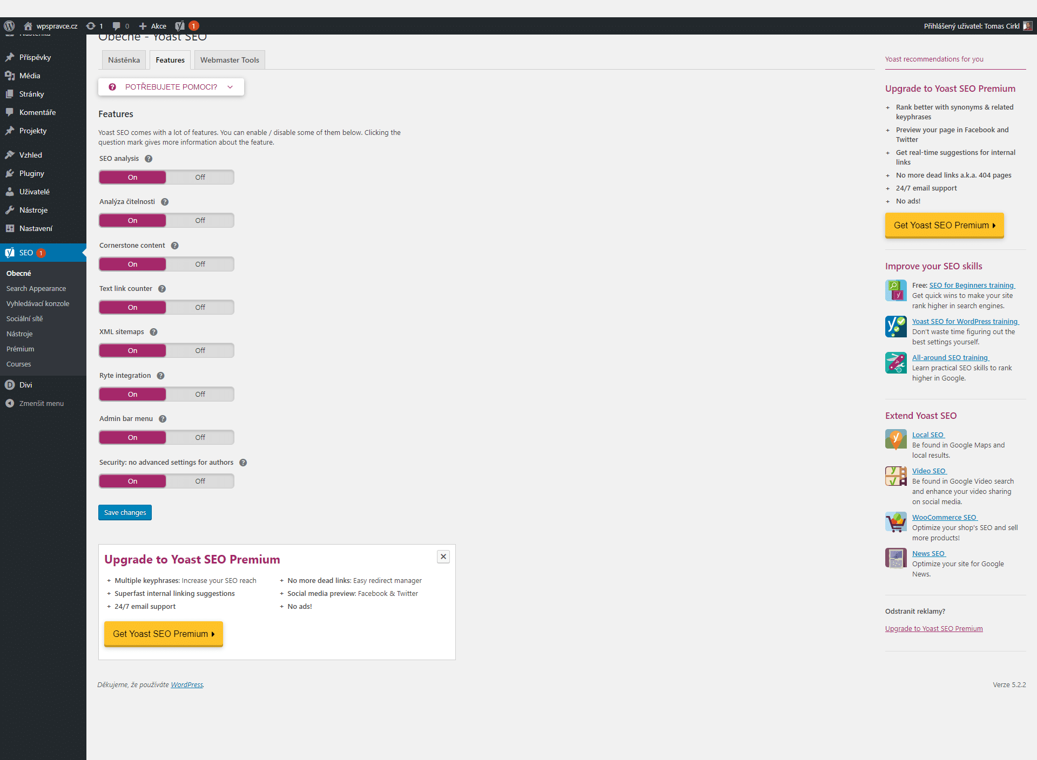Open Vyhledávací konzole submenu item
The width and height of the screenshot is (1037, 760).
38,303
